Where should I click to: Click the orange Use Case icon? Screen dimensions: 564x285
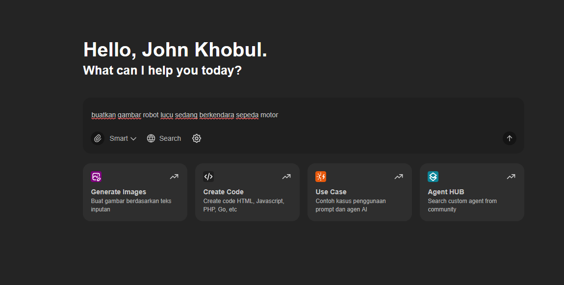(x=321, y=177)
